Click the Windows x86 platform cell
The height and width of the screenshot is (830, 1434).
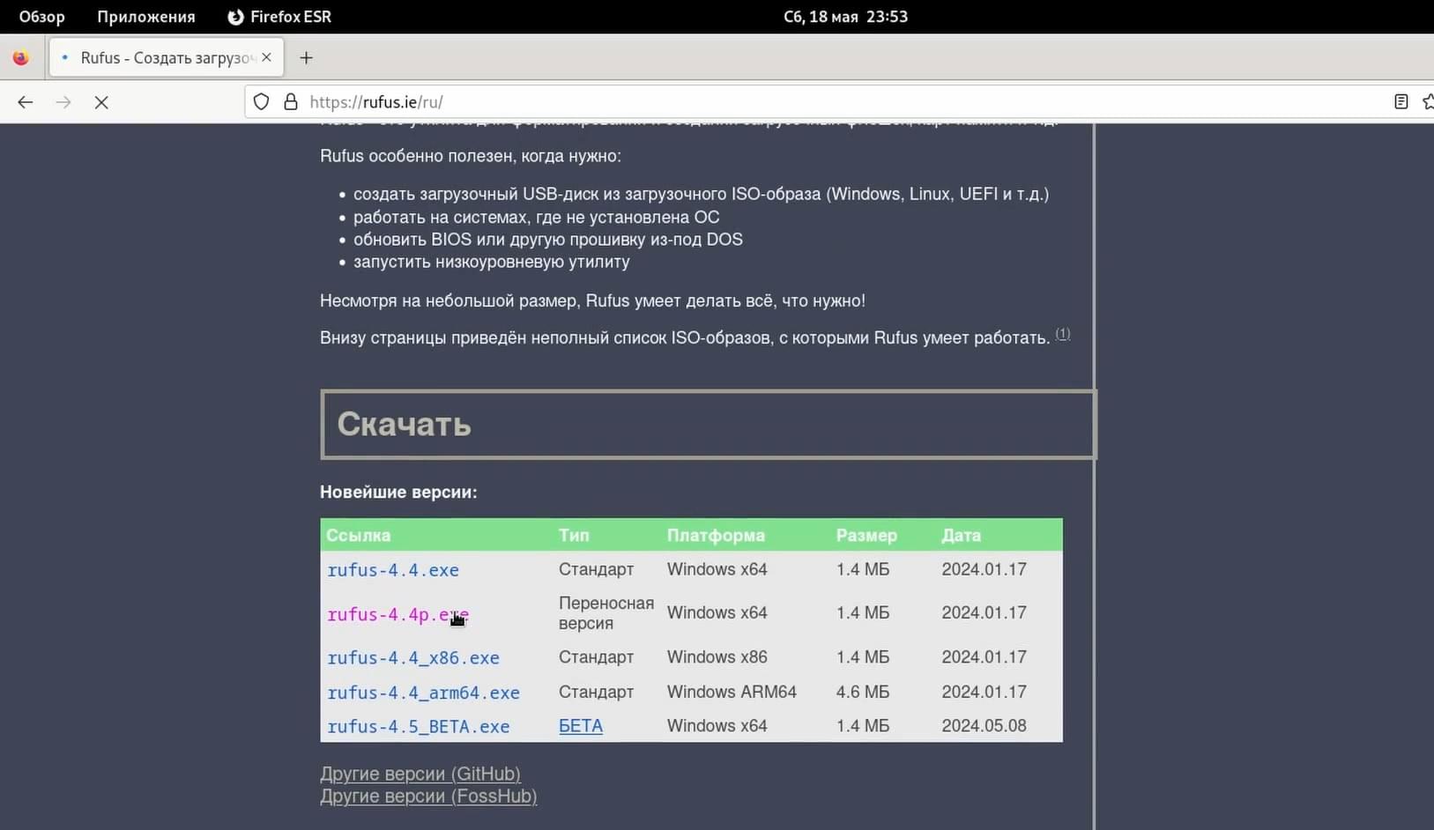(717, 657)
